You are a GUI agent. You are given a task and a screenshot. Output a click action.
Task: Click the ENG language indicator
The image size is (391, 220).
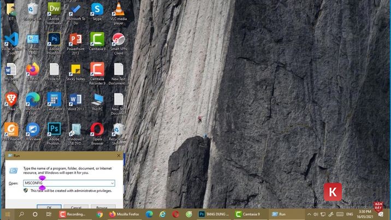(x=349, y=215)
